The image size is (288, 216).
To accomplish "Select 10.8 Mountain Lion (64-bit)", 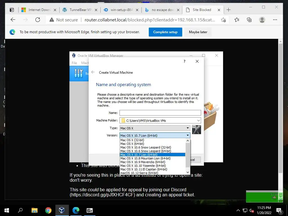I will point(152,158).
